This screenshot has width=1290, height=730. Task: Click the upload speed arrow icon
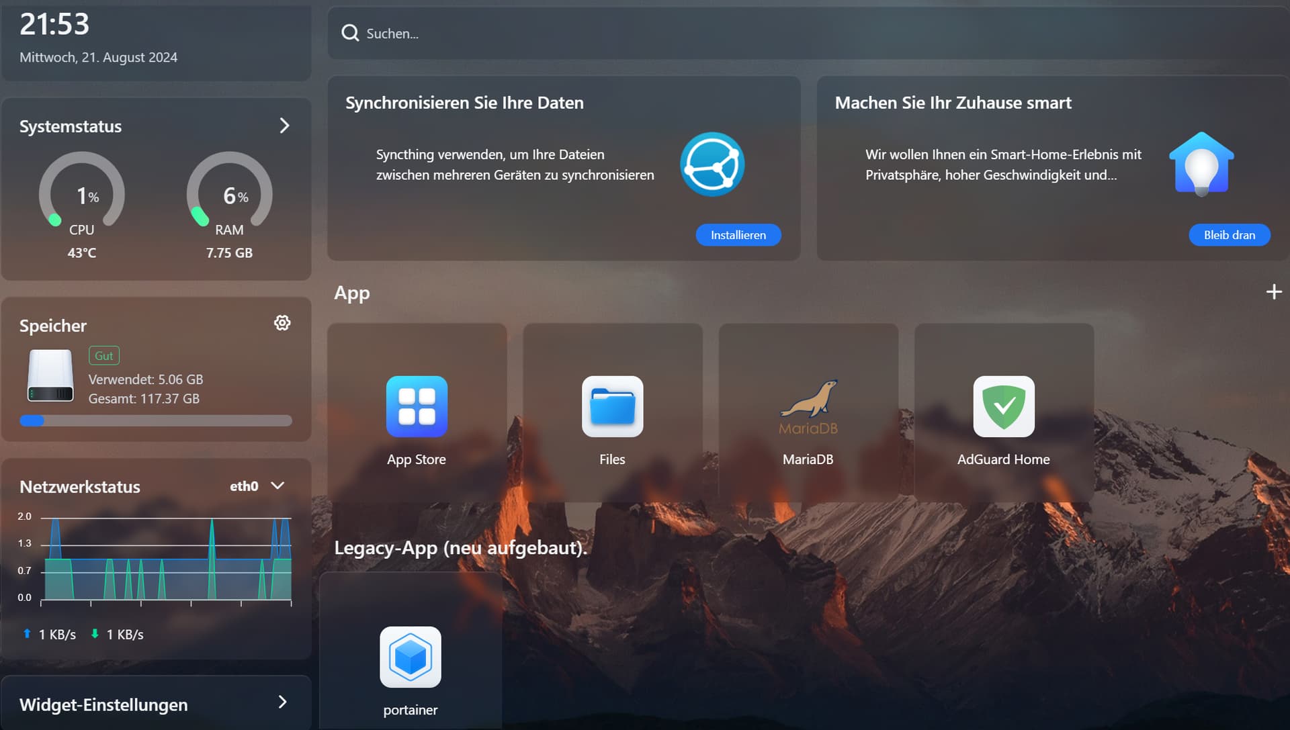(x=27, y=633)
